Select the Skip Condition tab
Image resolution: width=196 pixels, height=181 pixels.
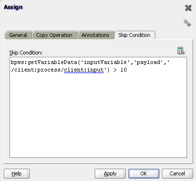[134, 35]
